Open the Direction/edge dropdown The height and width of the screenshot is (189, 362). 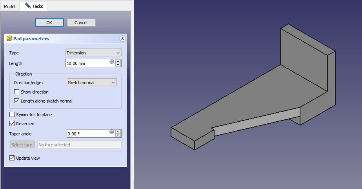pyautogui.click(x=92, y=83)
